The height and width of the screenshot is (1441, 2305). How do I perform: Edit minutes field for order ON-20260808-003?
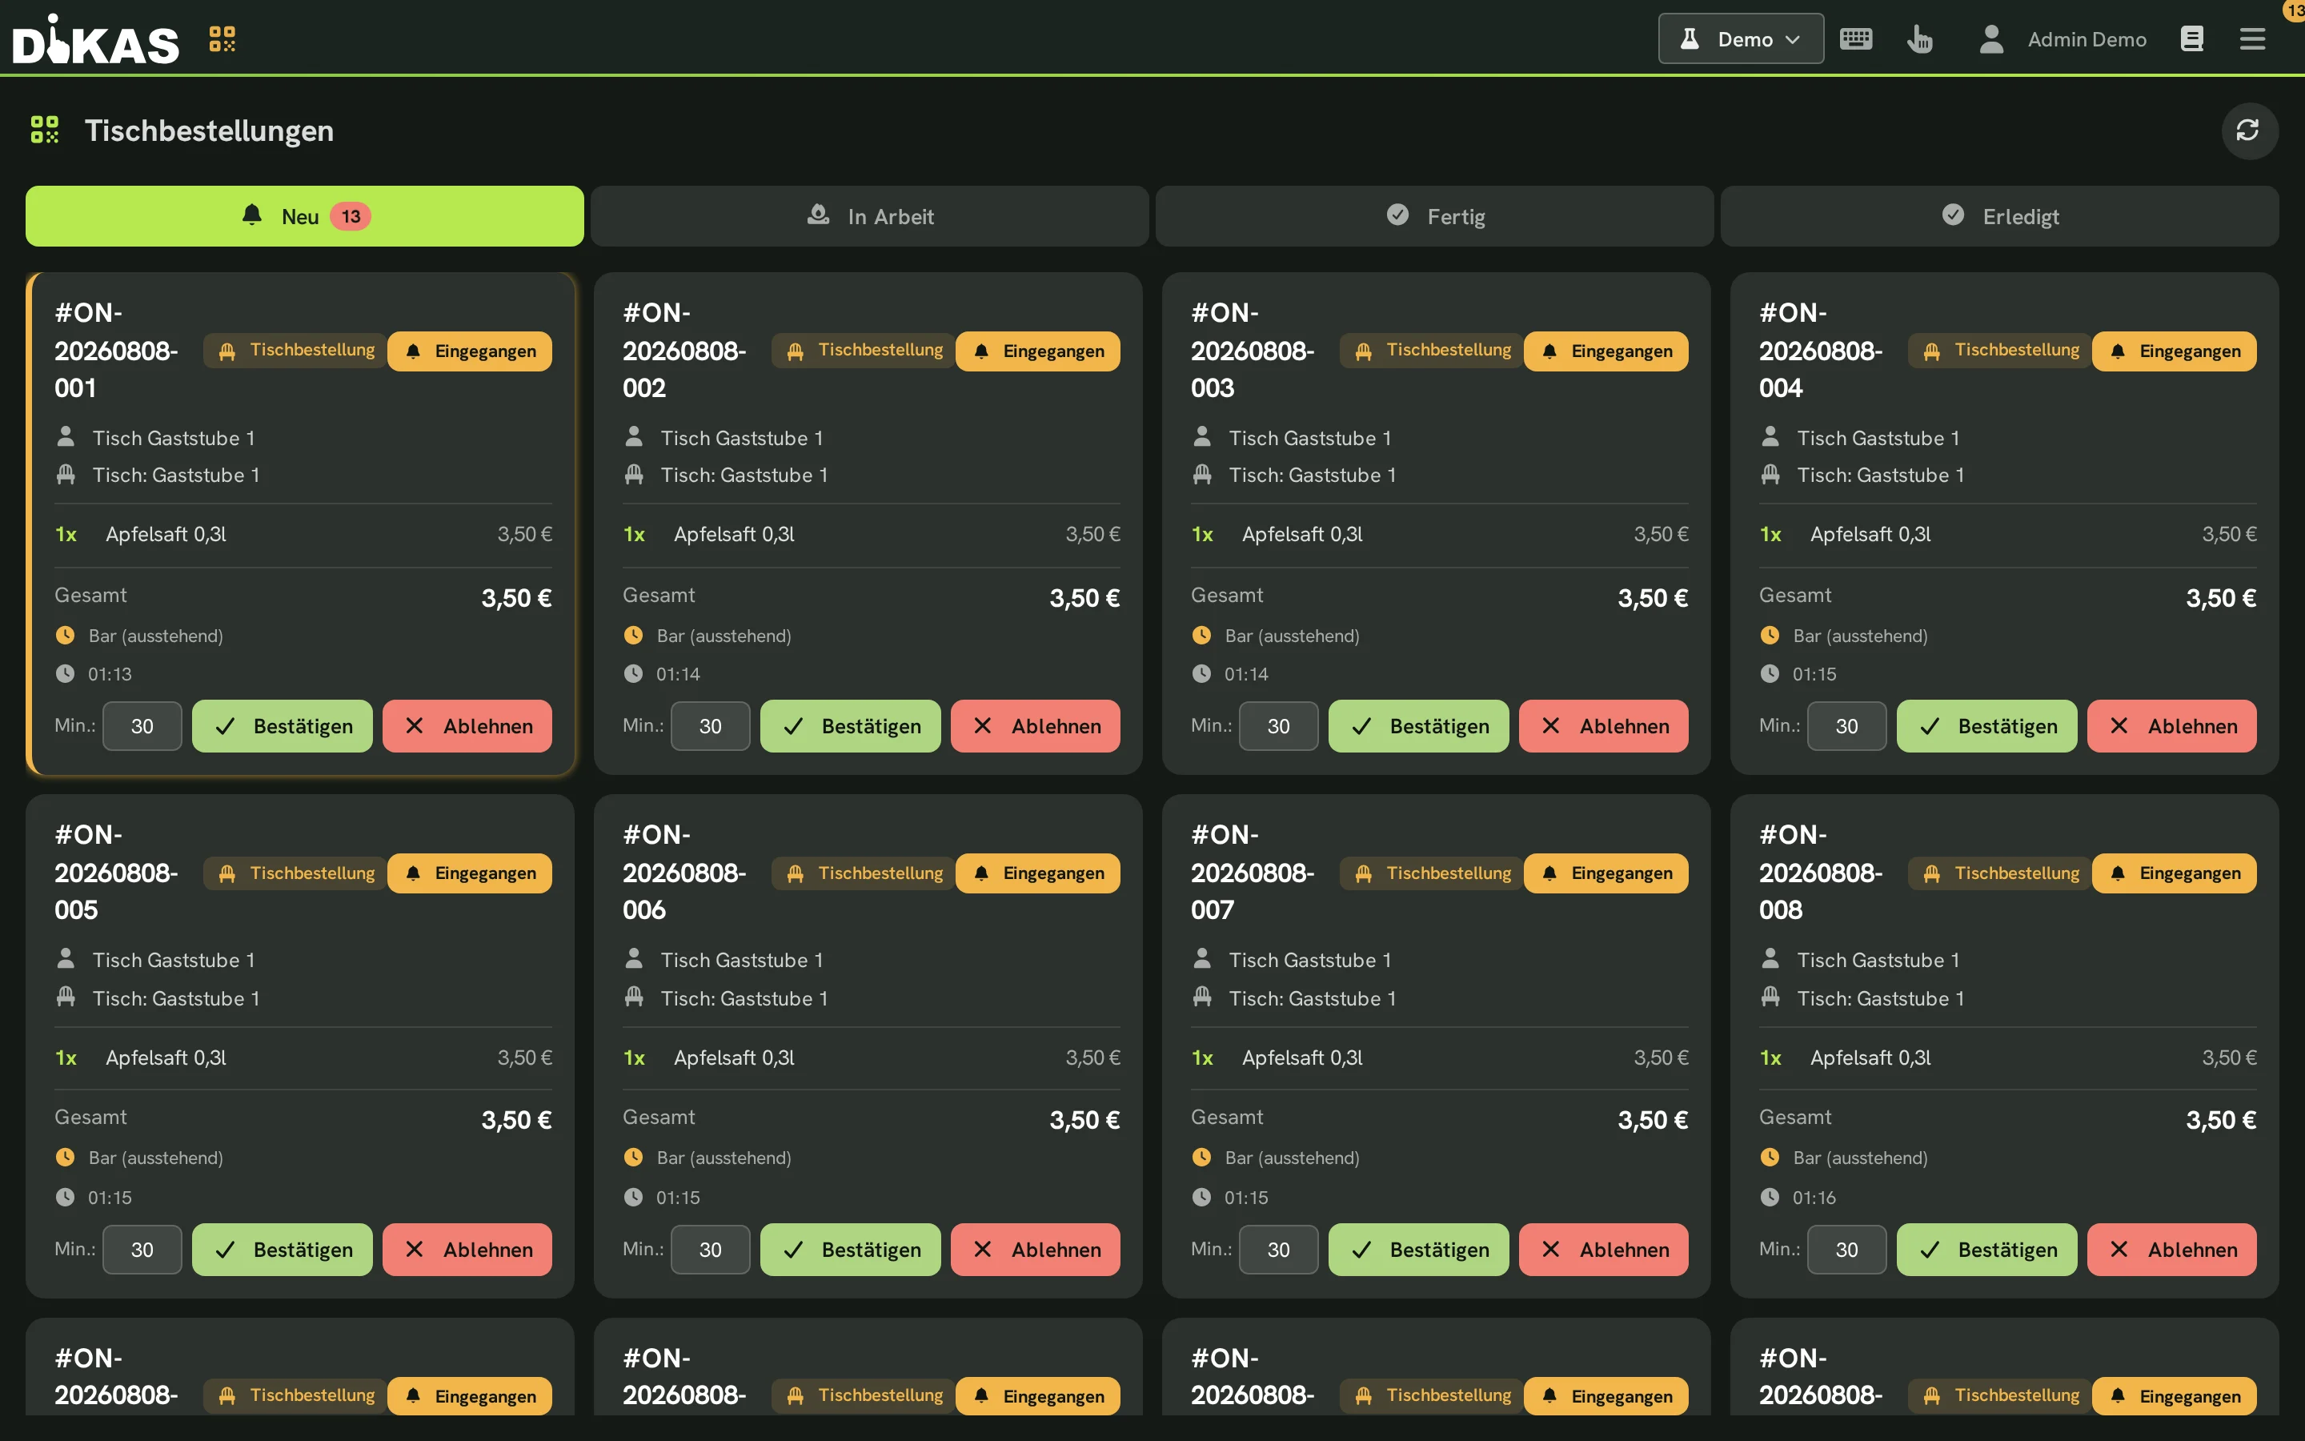pyautogui.click(x=1278, y=726)
